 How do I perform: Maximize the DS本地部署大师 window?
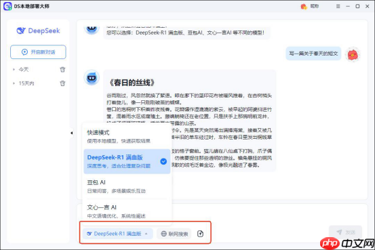[357, 7]
